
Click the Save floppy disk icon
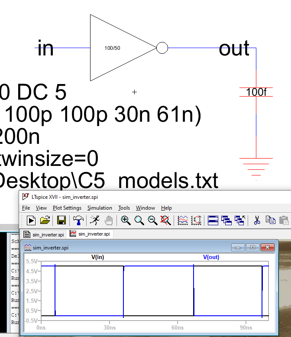tap(61, 220)
